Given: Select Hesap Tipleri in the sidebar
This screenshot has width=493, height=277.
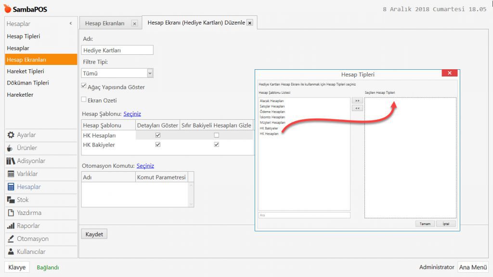Looking at the screenshot, I should (23, 37).
